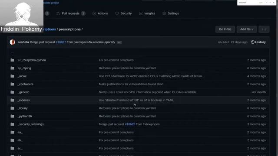Click folder icon of ab_
Image resolution: width=278 pixels, height=156 pixels.
point(12,140)
